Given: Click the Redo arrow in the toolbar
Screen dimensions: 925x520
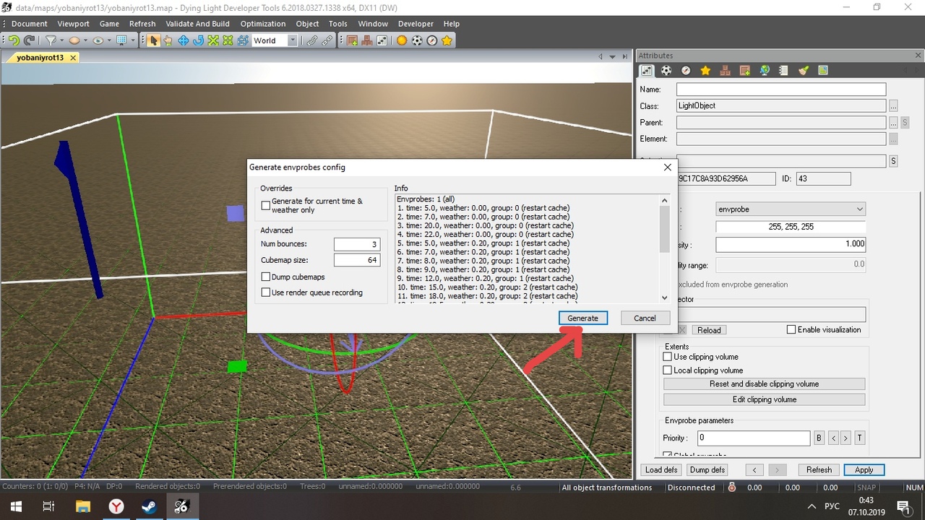Looking at the screenshot, I should tap(29, 40).
